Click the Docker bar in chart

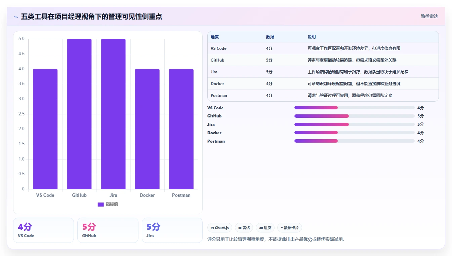tap(147, 129)
